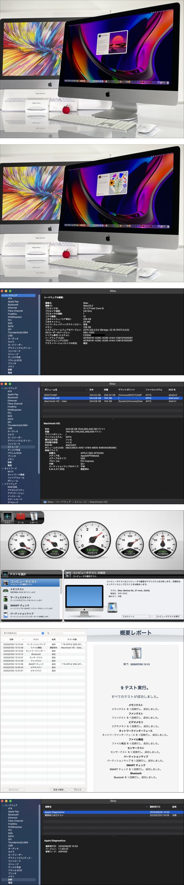Click the プリント button
Image resolution: width=184 pixels, height=885 pixels.
tap(78, 789)
